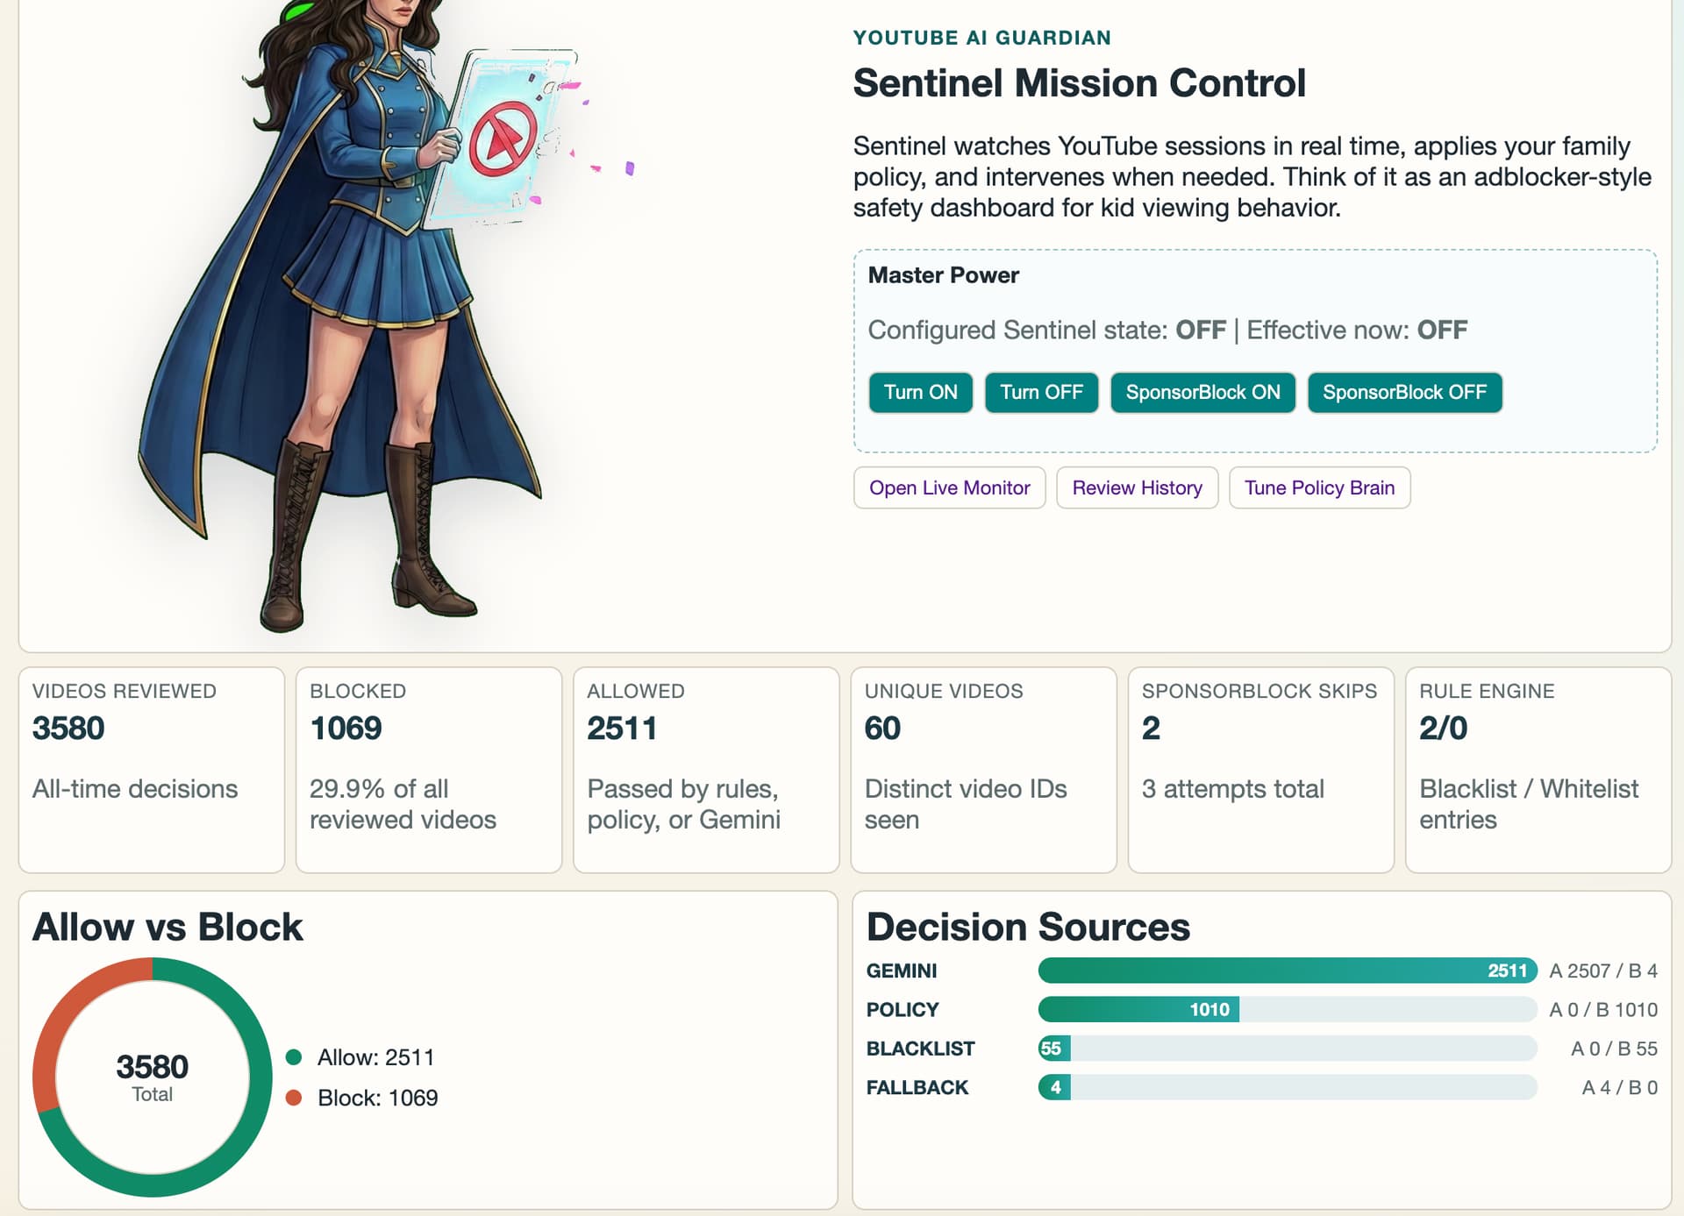
Task: Select the Blocked stat card
Action: tap(429, 769)
